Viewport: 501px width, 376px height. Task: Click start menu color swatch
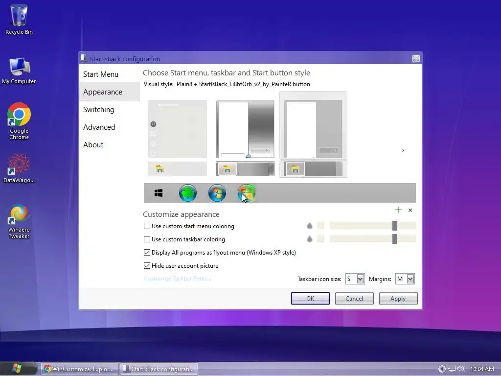point(320,226)
